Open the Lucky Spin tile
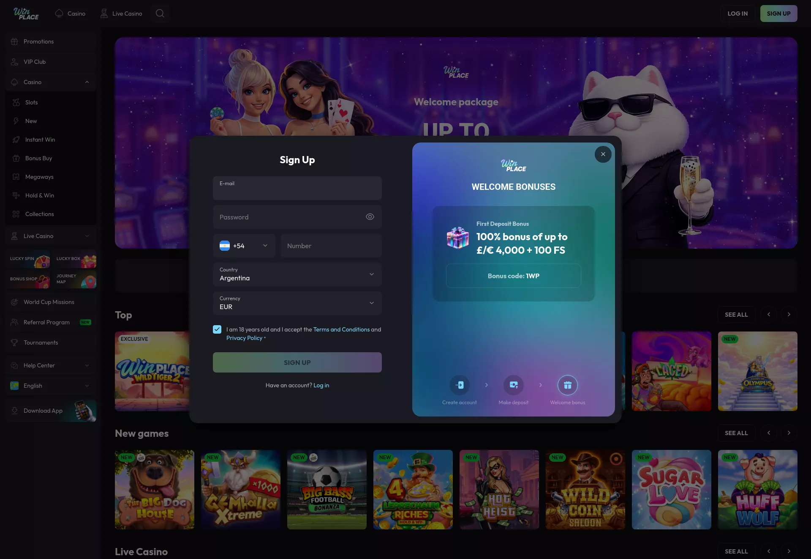This screenshot has width=811, height=559. (x=30, y=259)
